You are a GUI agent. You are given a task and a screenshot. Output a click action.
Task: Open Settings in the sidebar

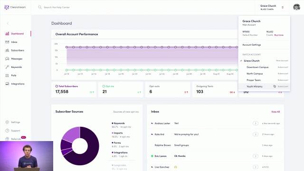click(x=16, y=122)
